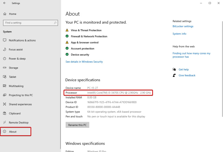Click the Firewall & Network Protection green check
223x152 pixels.
(67, 36)
